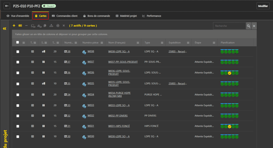Open the Performance tab
This screenshot has width=273, height=148.
pyautogui.click(x=152, y=16)
